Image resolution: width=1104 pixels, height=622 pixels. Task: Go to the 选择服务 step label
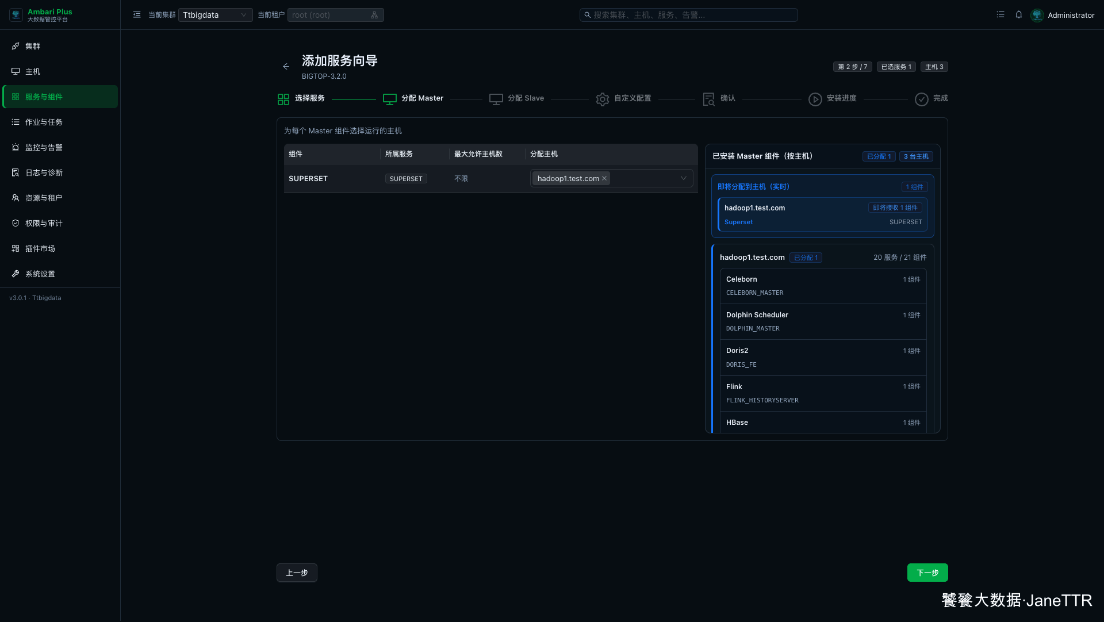[x=310, y=98]
